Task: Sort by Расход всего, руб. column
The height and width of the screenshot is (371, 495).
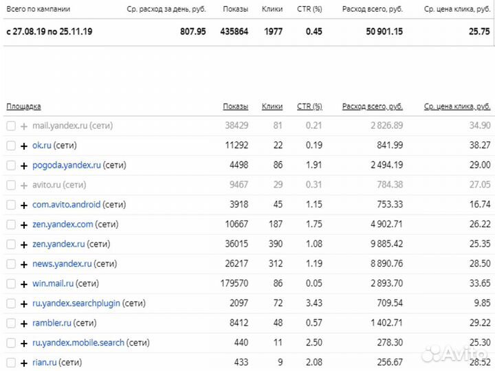Action: [373, 106]
